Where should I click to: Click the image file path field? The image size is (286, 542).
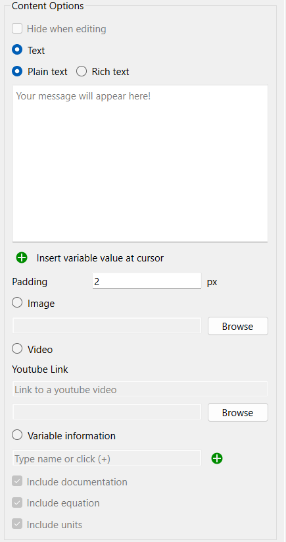coord(107,325)
